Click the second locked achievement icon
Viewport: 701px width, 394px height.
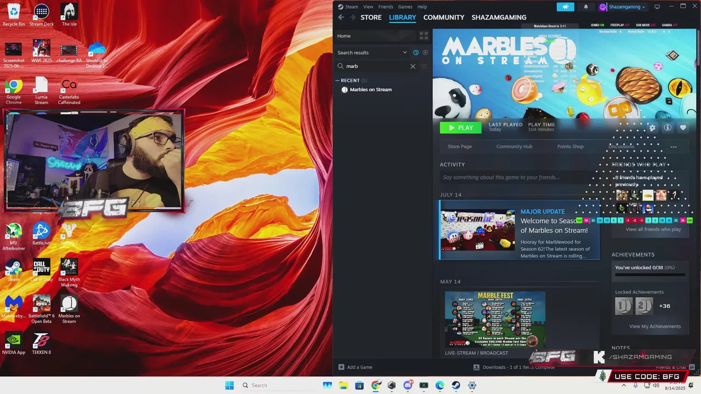[644, 306]
